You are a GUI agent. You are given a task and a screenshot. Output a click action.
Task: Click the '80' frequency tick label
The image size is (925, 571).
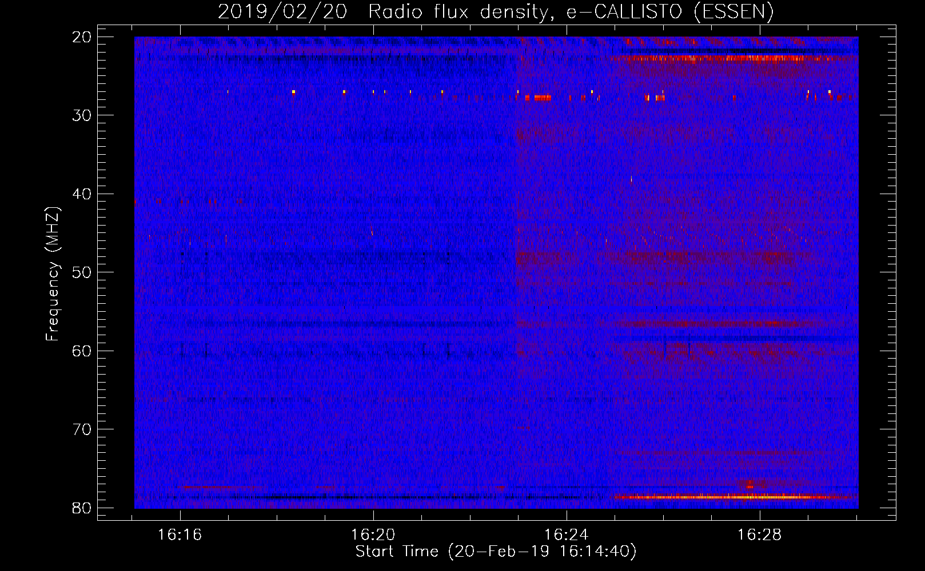pyautogui.click(x=82, y=508)
